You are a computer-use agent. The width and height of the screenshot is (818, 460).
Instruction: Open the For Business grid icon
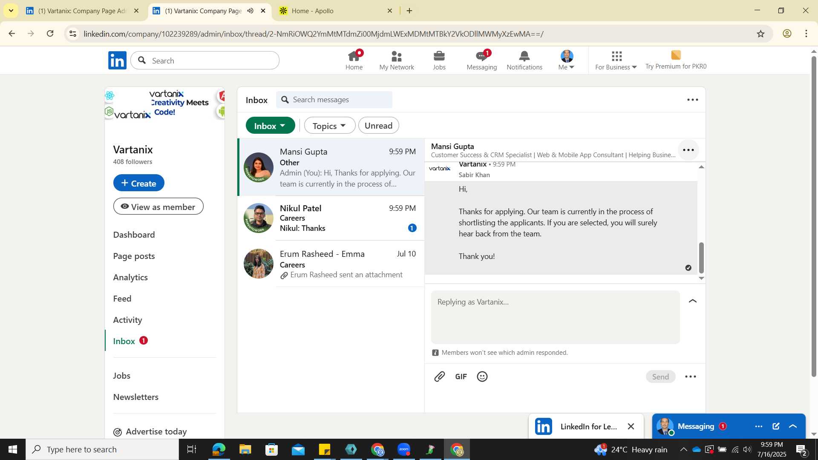coord(616,60)
